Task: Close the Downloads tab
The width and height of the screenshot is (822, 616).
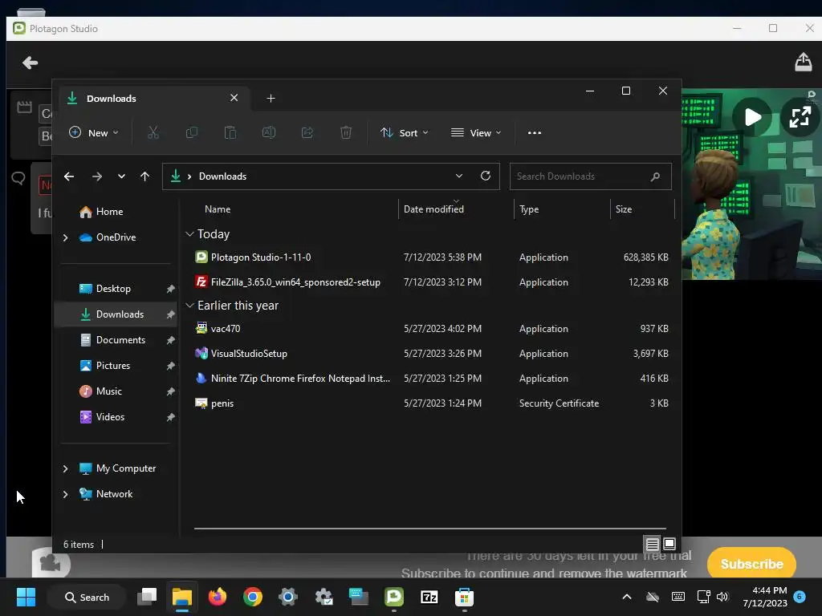Action: (234, 98)
